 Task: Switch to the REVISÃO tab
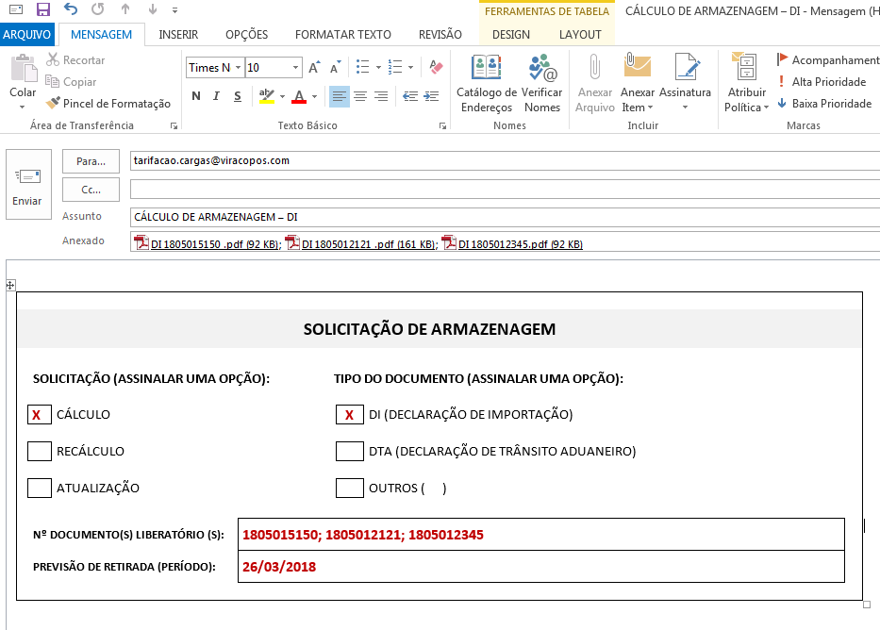tap(440, 34)
